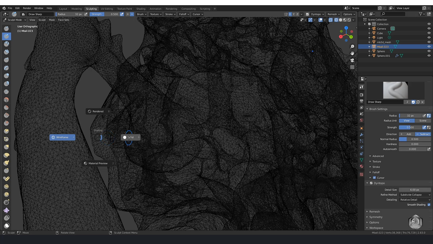This screenshot has width=433, height=244.
Task: Set Radius Unit to Scene
Action: coord(423,121)
